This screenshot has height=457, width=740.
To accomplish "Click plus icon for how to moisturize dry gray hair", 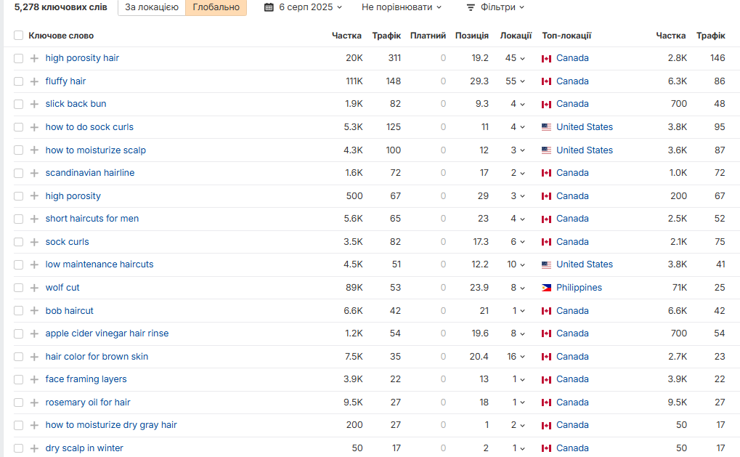I will pos(34,425).
